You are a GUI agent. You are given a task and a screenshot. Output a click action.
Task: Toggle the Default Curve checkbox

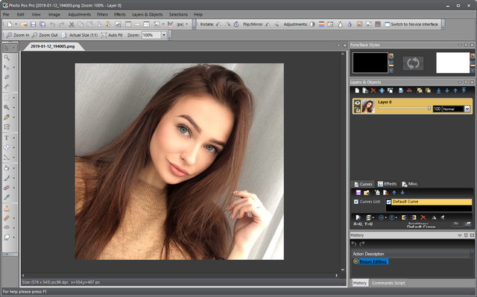click(389, 202)
